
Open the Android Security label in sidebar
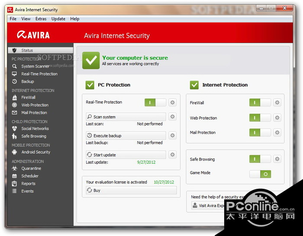[36, 152]
